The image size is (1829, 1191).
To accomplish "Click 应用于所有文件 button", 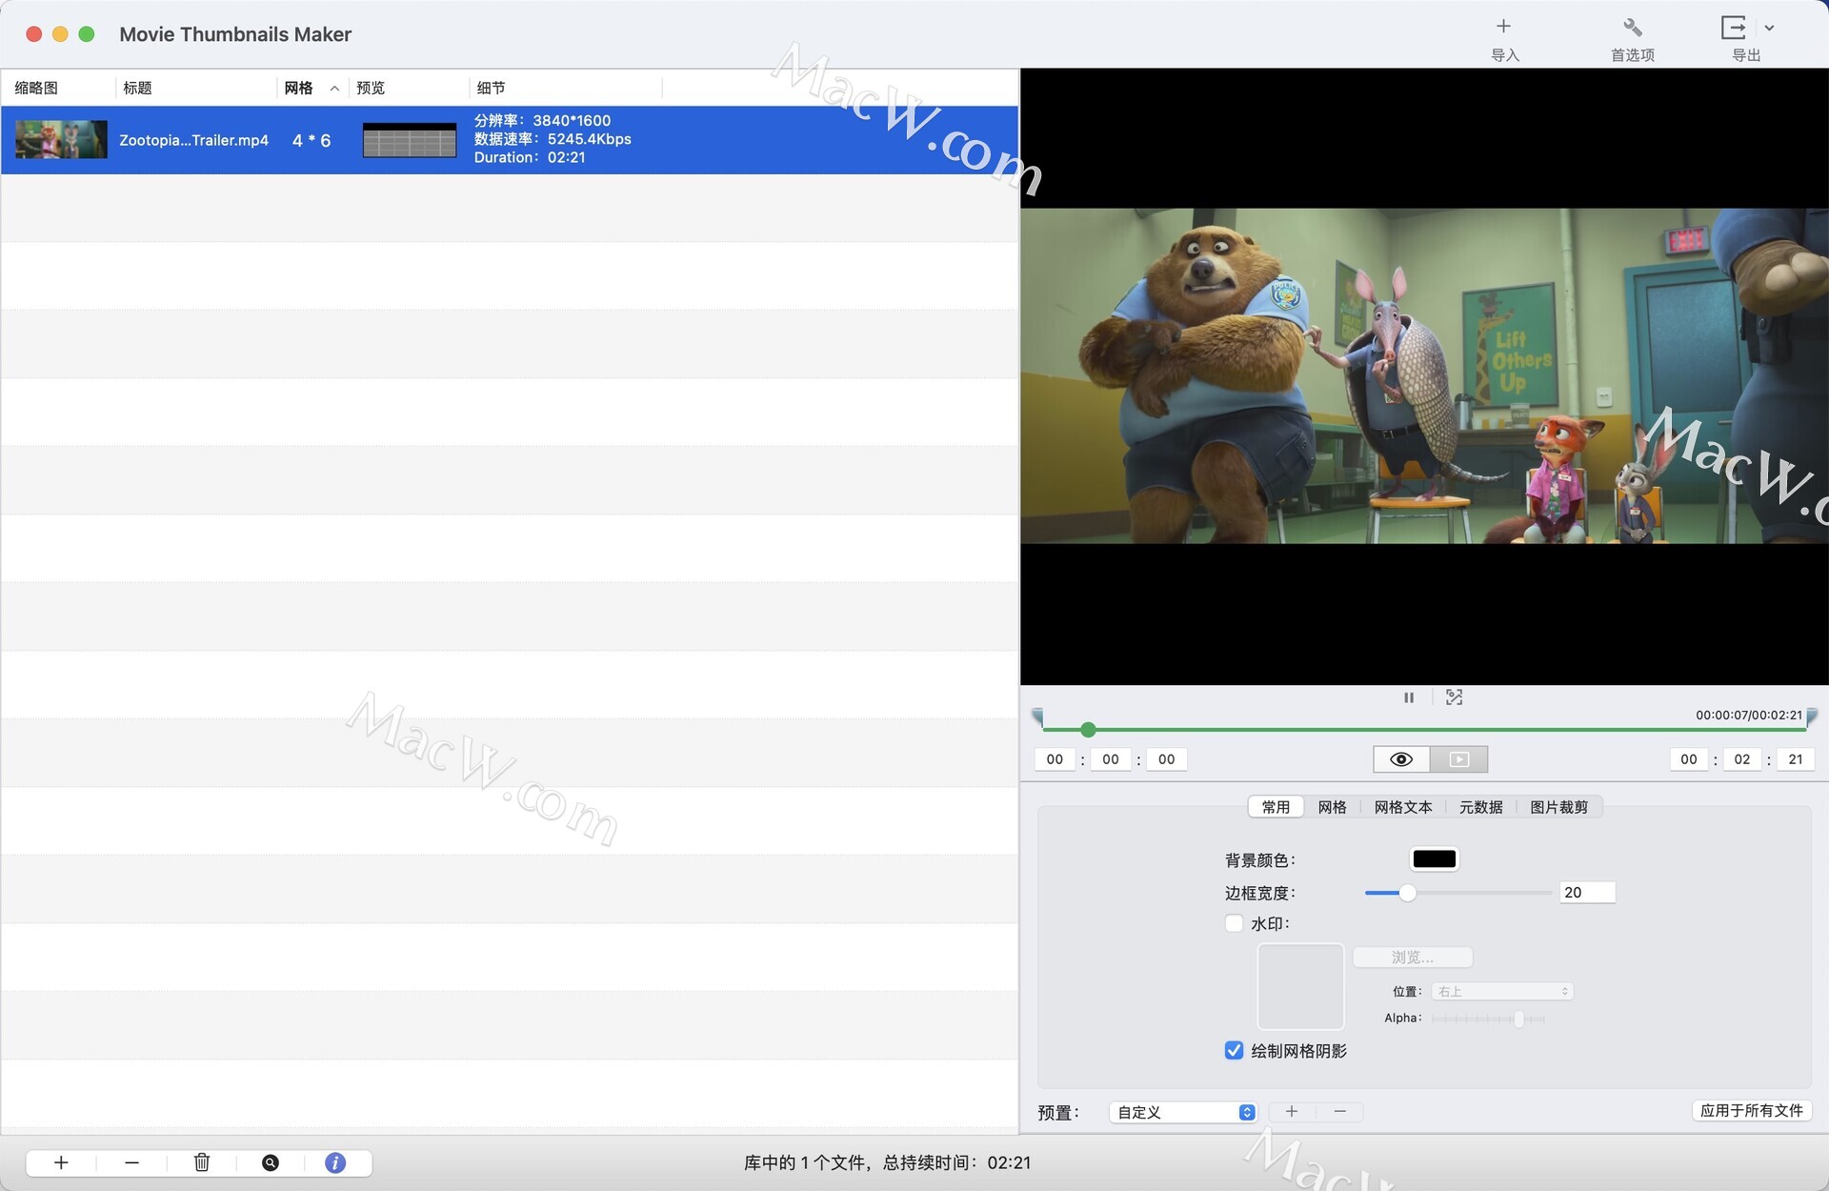I will point(1751,1111).
